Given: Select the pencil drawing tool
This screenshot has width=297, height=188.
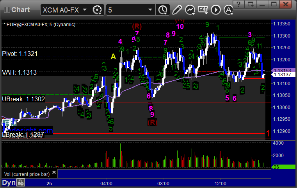Looking at the screenshot, I should [177, 10].
